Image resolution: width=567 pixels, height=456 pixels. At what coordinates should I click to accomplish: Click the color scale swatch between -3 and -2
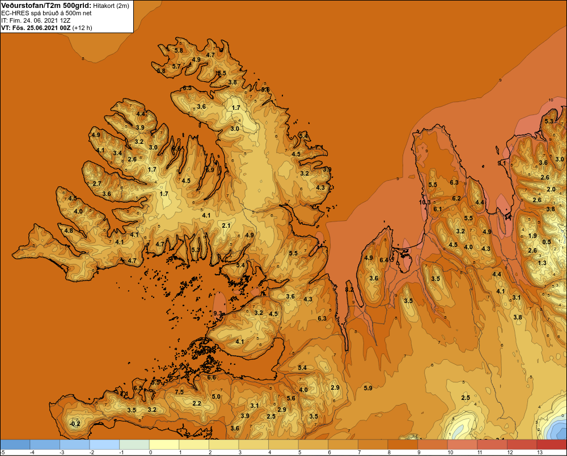[x=75, y=445]
